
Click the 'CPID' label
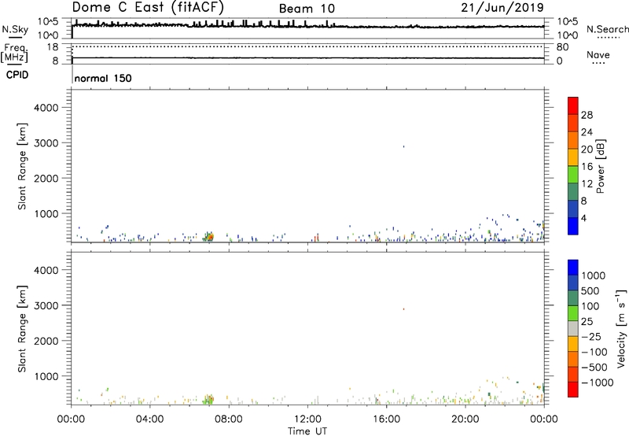click(17, 75)
